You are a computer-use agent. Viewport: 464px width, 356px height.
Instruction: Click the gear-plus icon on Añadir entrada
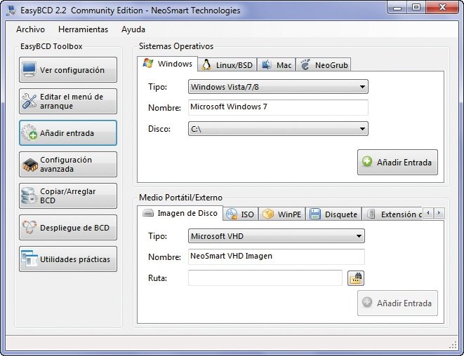click(29, 132)
